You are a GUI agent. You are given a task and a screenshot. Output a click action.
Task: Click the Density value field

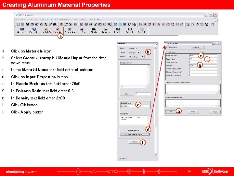coord(203,66)
